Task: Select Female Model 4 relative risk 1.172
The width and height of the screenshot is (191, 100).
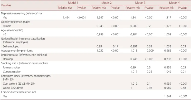Action: pos(168,26)
